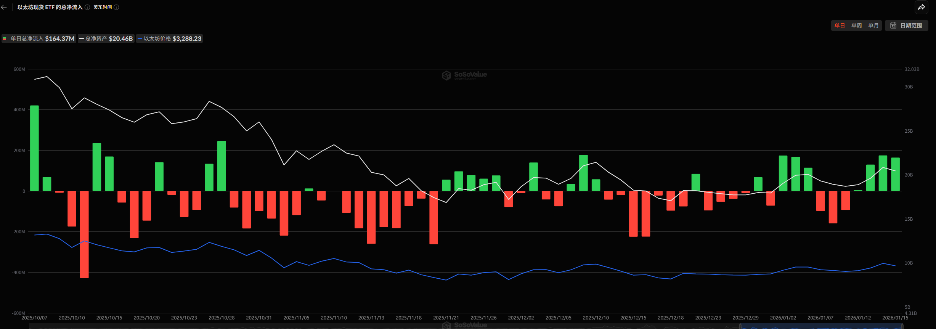Click the SoSoValue watermark logo atop chart

tap(464, 75)
